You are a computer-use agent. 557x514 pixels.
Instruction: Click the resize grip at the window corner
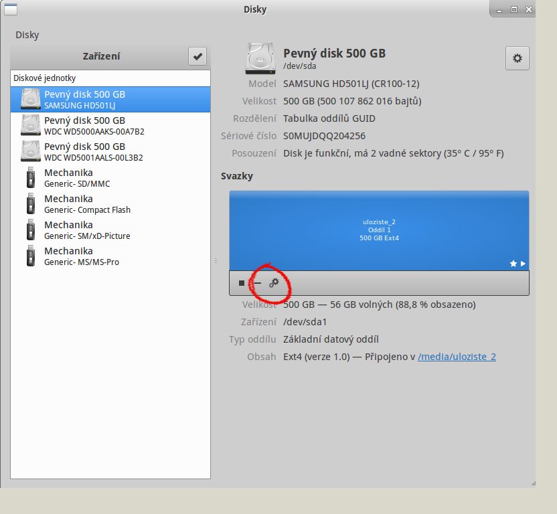point(533,483)
